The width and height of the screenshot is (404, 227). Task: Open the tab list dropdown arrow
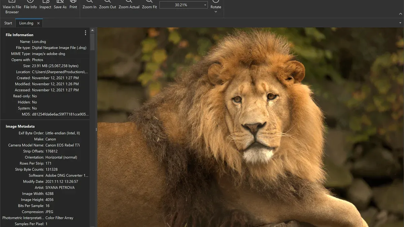(x=400, y=23)
